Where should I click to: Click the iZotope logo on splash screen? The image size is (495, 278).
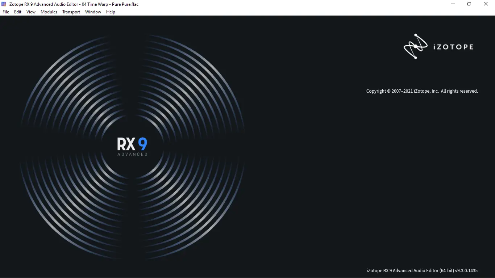coord(438,46)
